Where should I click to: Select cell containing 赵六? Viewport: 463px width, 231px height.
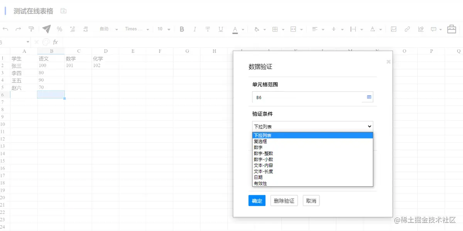[24, 88]
